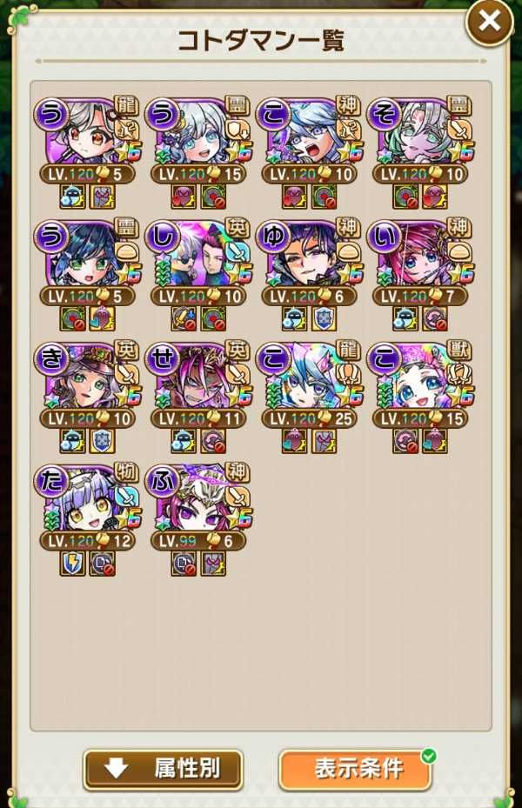
Task: Pick the た object-type character
Action: pos(87,506)
